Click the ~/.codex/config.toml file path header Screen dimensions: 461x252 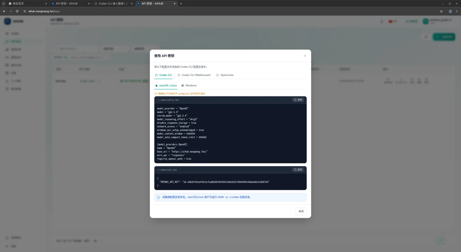(168, 100)
